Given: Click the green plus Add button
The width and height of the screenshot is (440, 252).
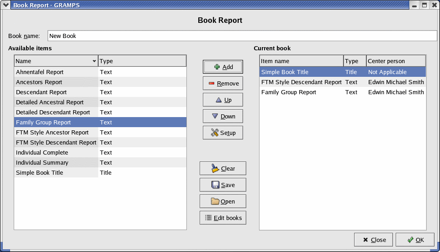Looking at the screenshot, I should [223, 67].
